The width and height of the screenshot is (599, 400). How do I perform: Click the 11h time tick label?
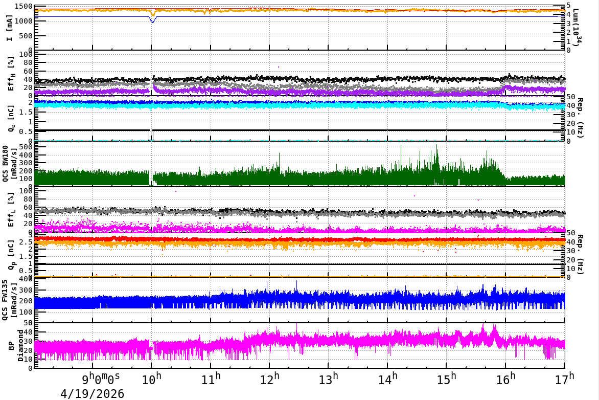(x=211, y=379)
